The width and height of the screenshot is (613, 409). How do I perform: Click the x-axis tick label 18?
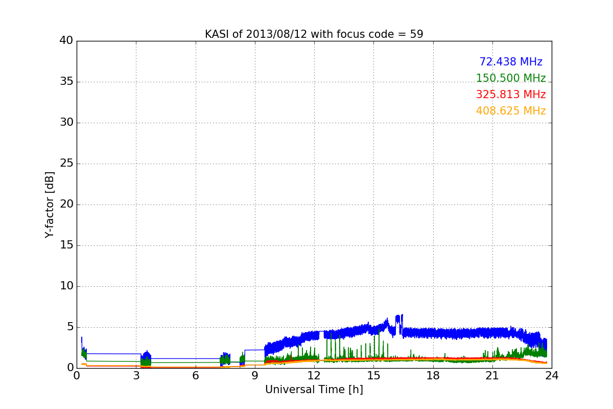click(x=433, y=376)
